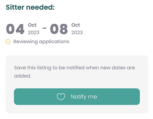153x119 pixels.
Task: Click the dash between the dates
Action: pos(44,28)
